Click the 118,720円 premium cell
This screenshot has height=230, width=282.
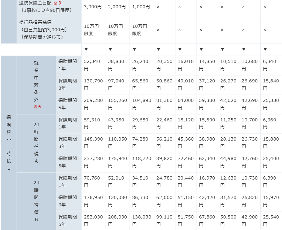[142, 163]
